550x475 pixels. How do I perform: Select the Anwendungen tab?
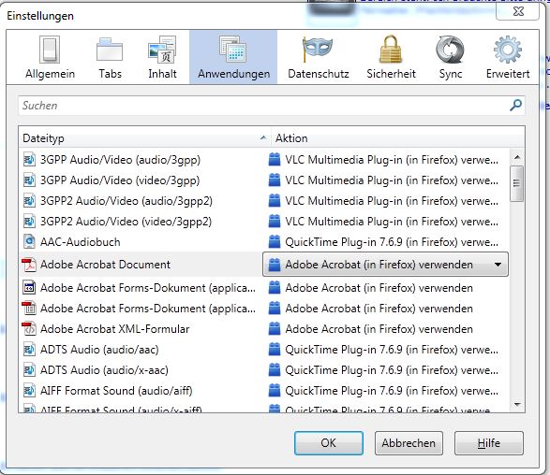coord(233,57)
